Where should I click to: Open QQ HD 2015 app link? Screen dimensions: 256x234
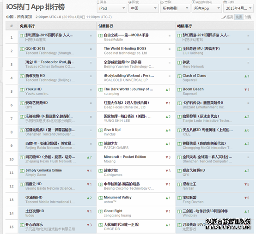tap(35, 48)
